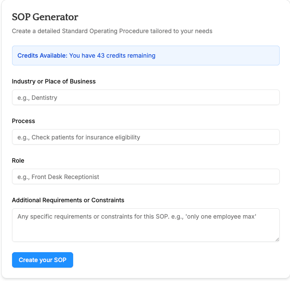This screenshot has height=281, width=290.
Task: Click the 'Create a detailed Standard Operating Procedure' subtitle
Action: [112, 31]
